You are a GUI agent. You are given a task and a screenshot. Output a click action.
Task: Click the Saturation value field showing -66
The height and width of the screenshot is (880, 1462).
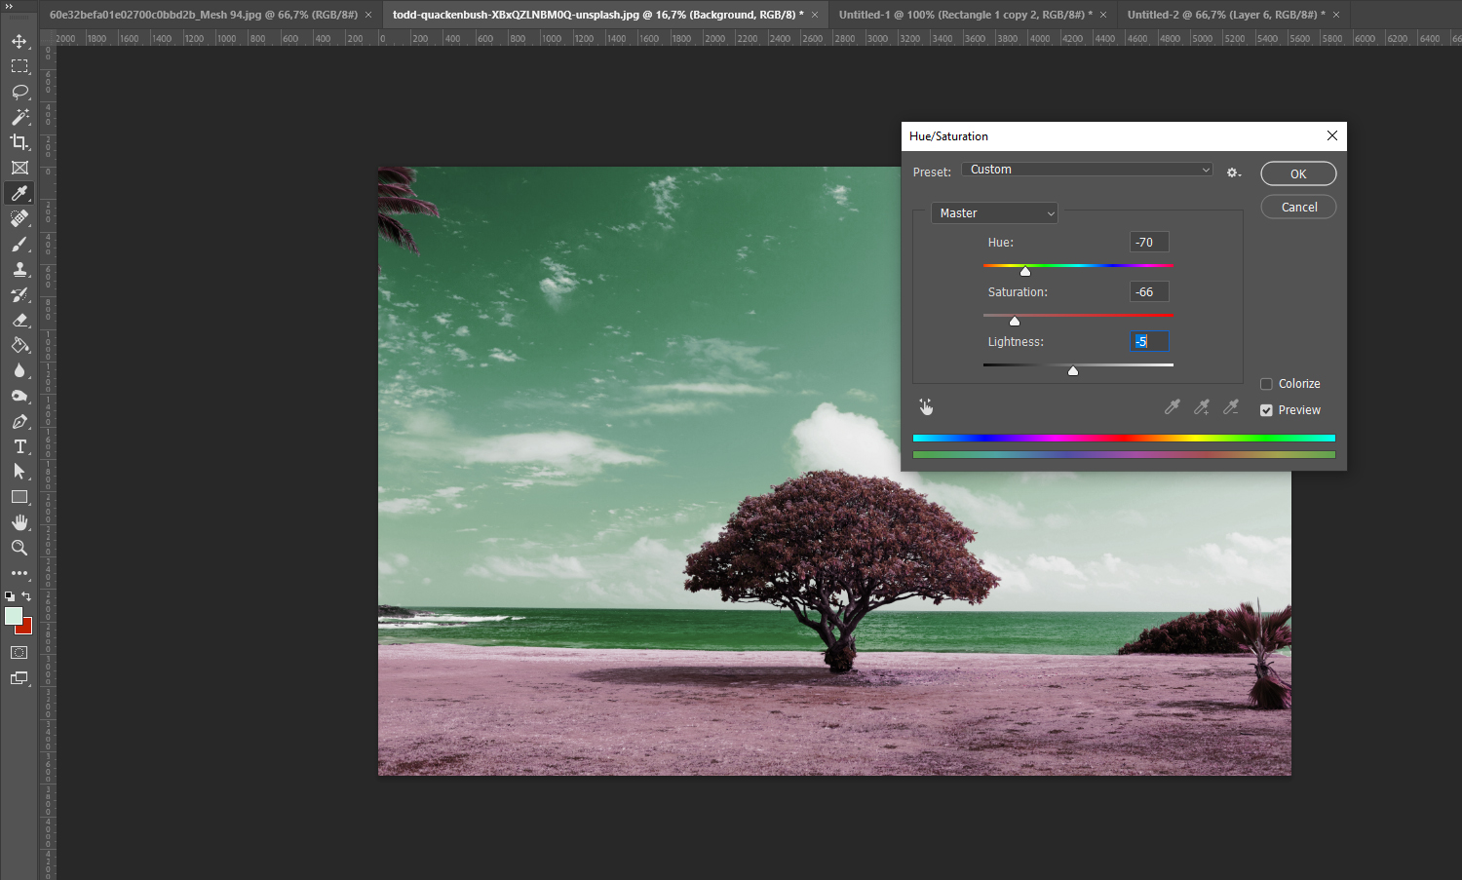click(1149, 291)
